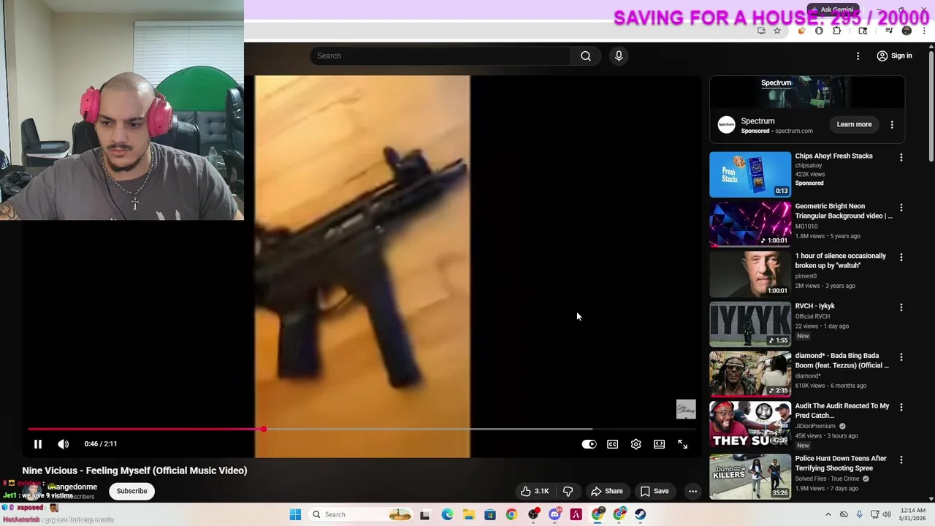Open options for Spectrum ad
The image size is (935, 526).
pos(892,124)
